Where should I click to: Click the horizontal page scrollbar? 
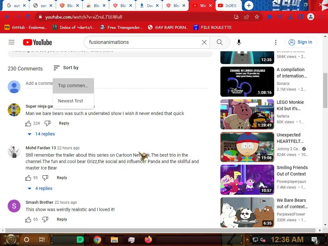[160, 230]
